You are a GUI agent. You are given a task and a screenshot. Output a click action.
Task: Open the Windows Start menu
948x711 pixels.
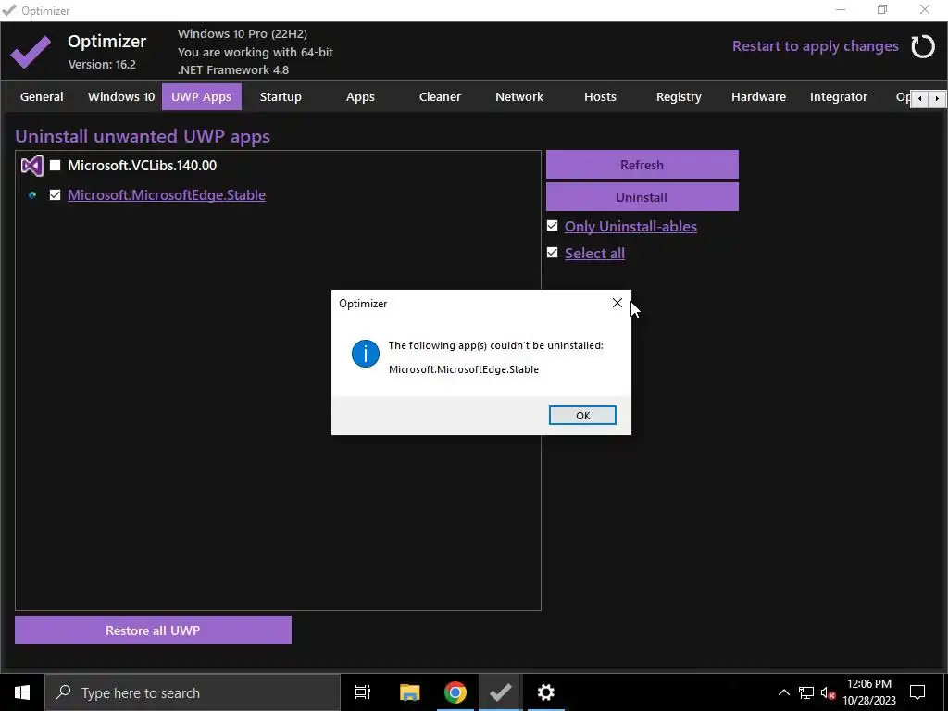tap(22, 692)
